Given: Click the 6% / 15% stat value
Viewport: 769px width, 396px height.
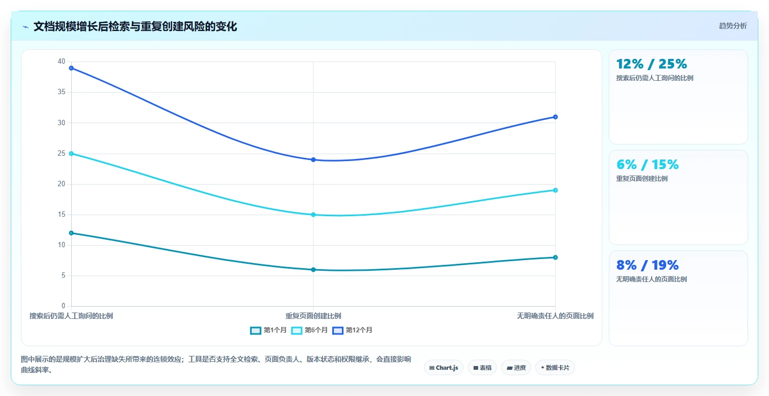Looking at the screenshot, I should [647, 164].
